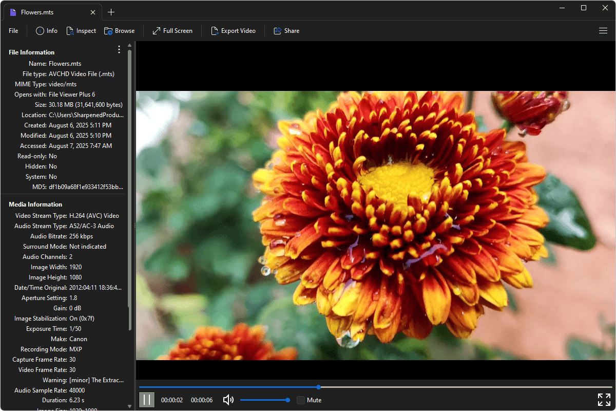
Task: Click the scrollbar down arrow in the info panel
Action: (129, 406)
